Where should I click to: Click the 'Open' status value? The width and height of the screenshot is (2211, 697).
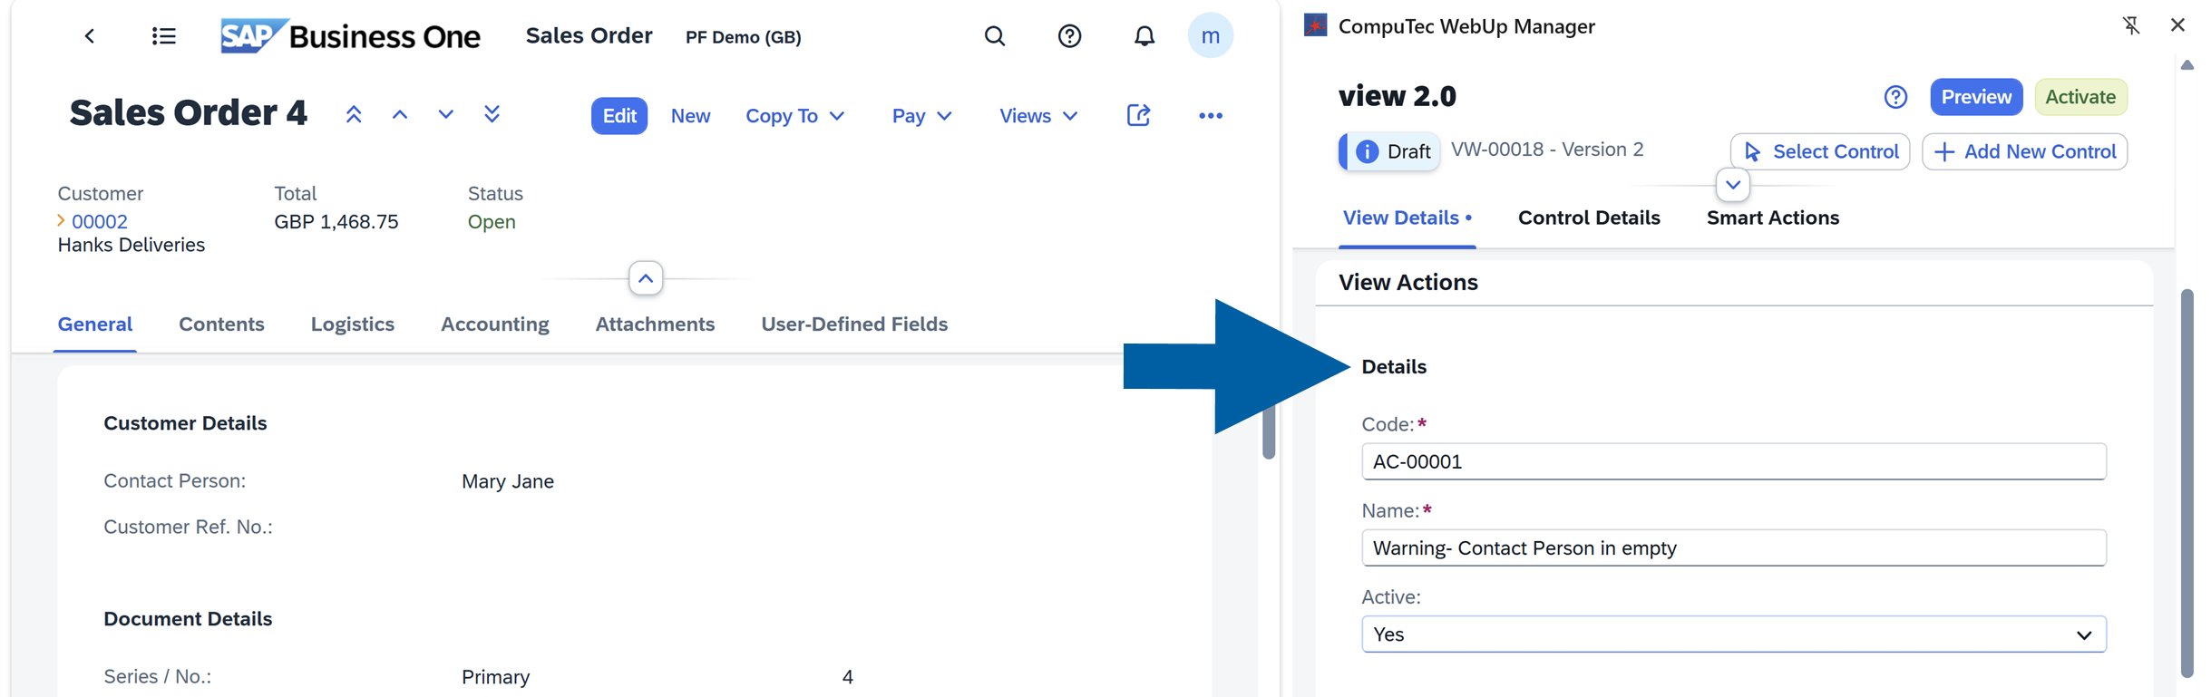tap(492, 221)
